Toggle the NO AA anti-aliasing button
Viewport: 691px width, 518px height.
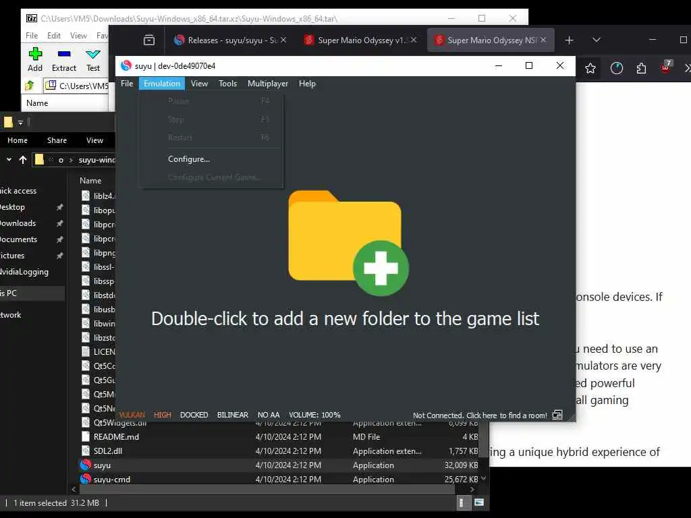tap(269, 415)
